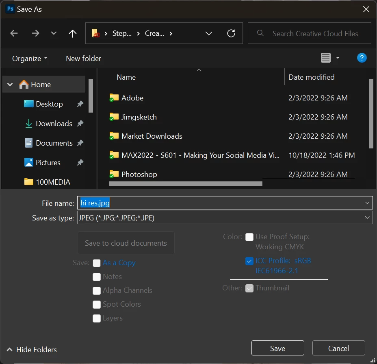Click the file list vertical scrollbar

[x=371, y=113]
